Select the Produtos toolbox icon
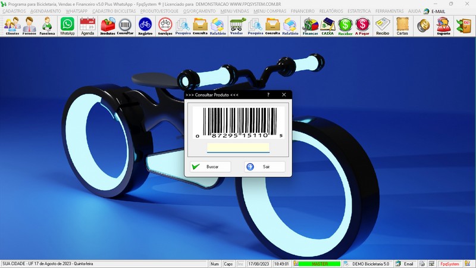 [108, 26]
